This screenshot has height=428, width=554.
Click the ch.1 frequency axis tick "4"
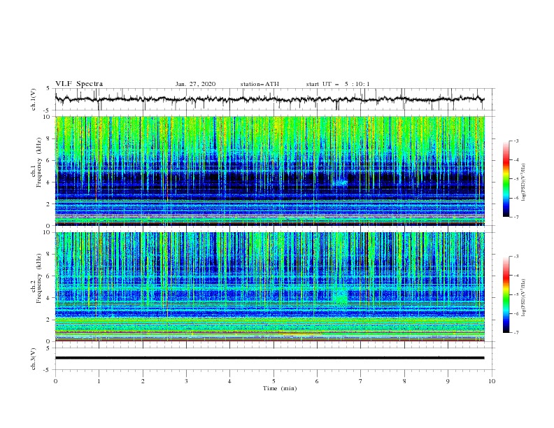point(48,183)
